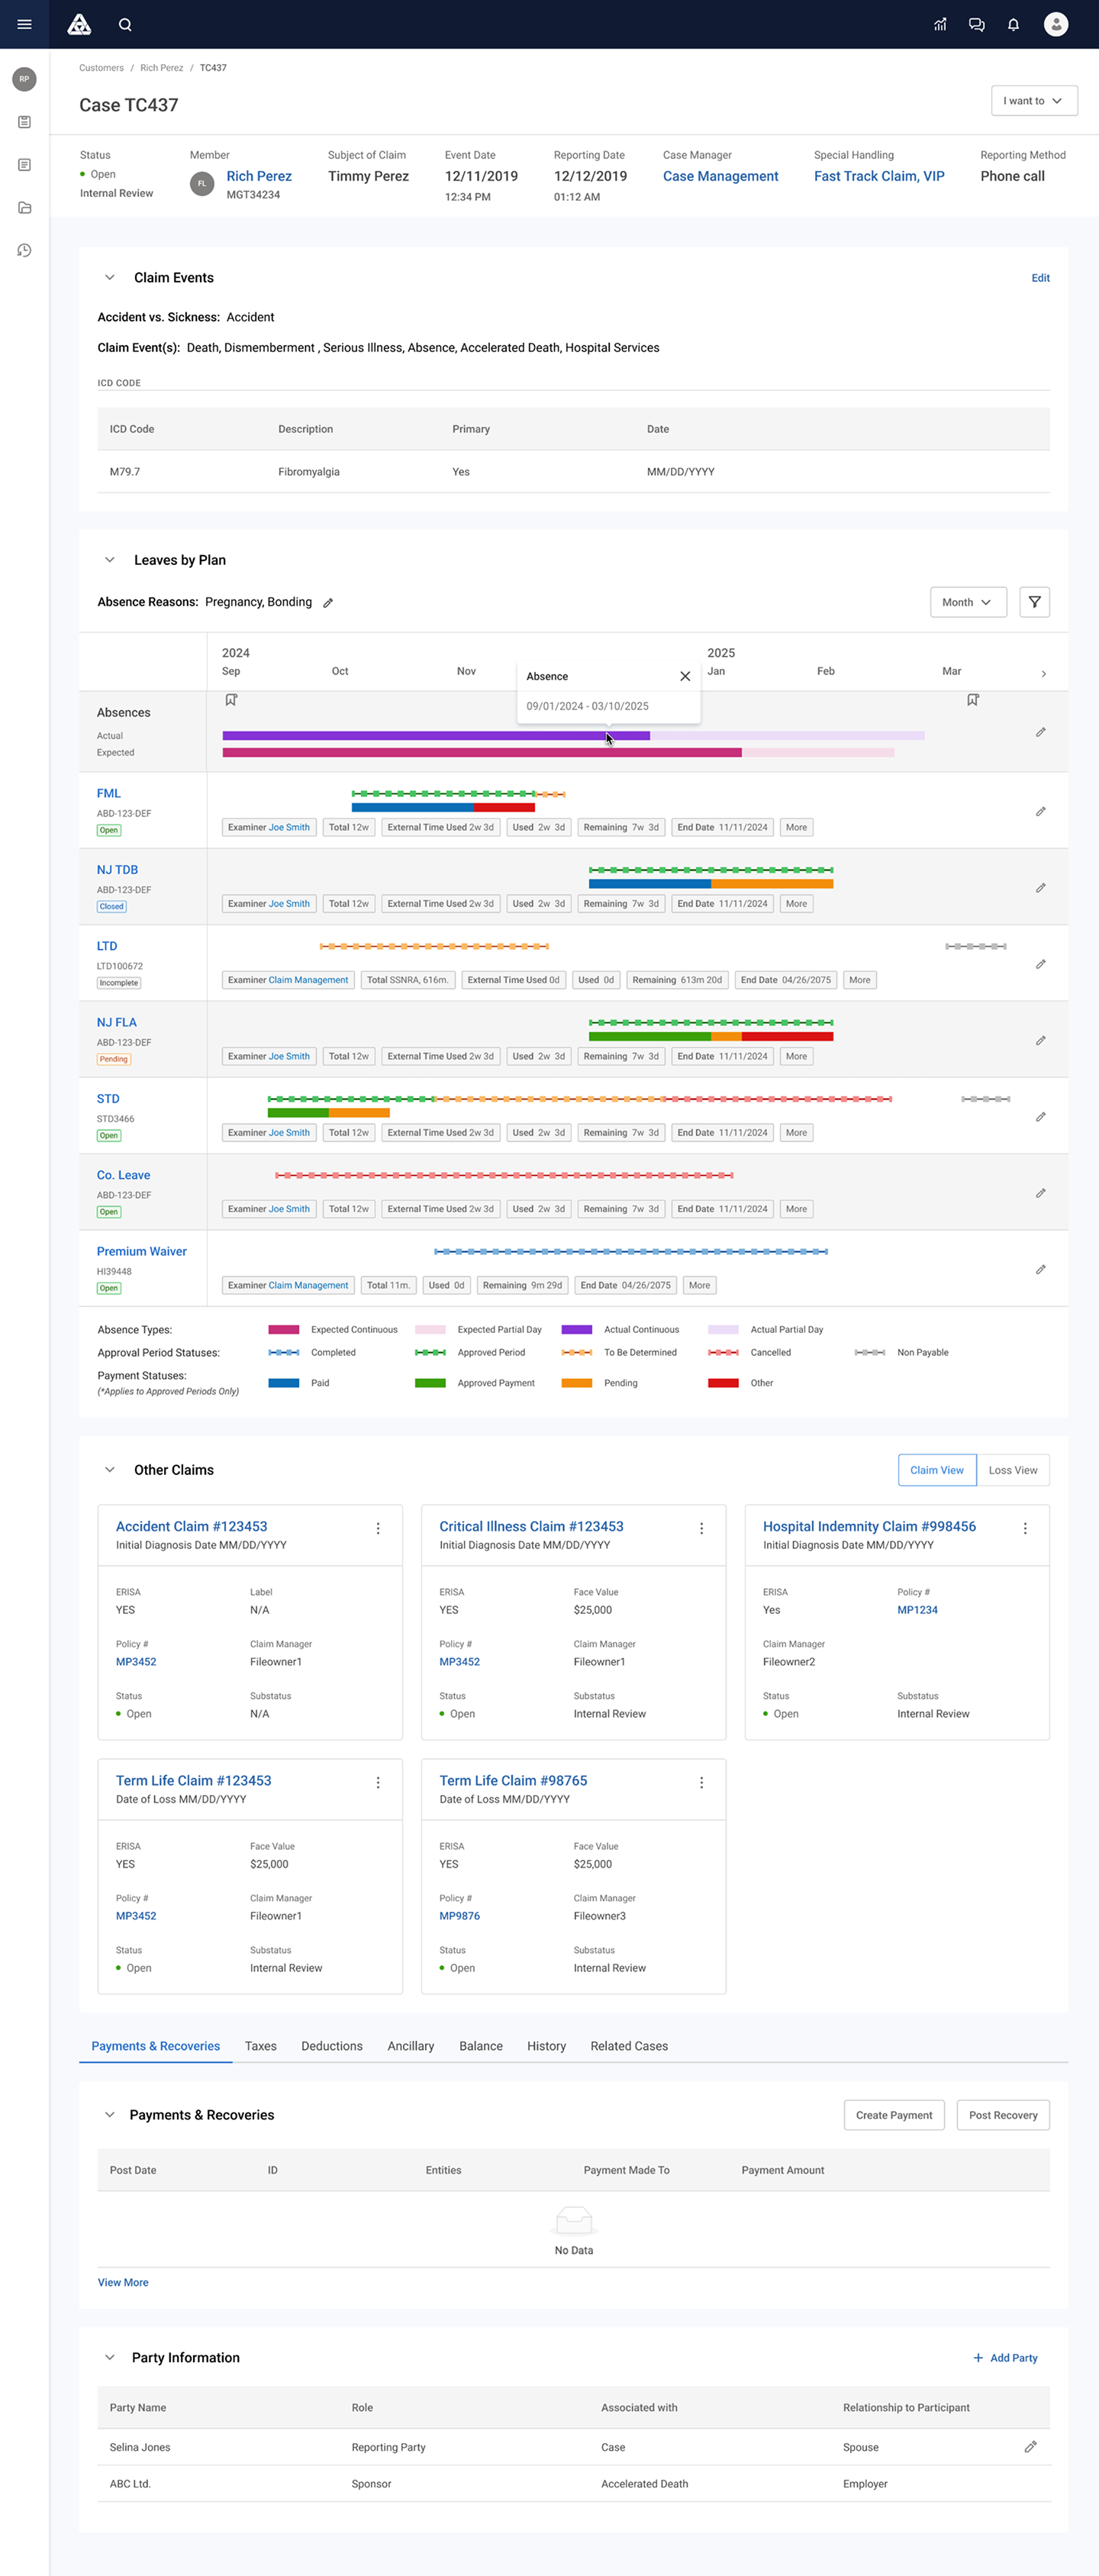Close the Absence tooltip popup
This screenshot has height=2576, width=1099.
pyautogui.click(x=685, y=676)
